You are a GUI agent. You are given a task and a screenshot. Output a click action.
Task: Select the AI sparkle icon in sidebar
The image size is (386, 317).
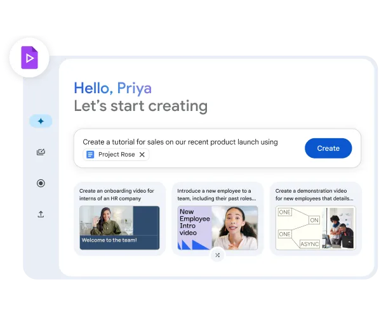(x=41, y=121)
